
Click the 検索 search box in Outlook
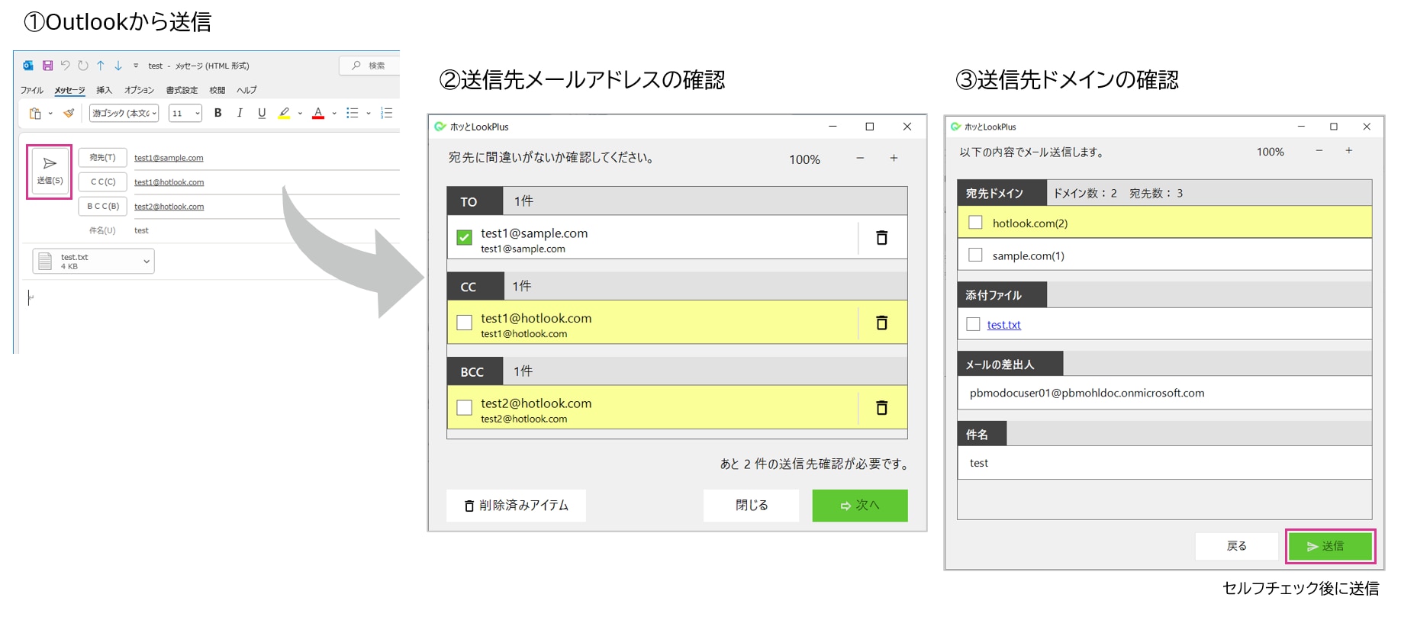[369, 66]
